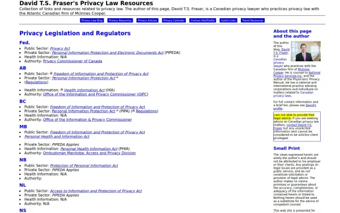This screenshot has width=340, height=213.
Task: Open the Privacy Articles nav button
Action: point(147,20)
